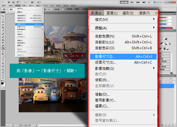Select the Quick Selection tool
Image resolution: width=177 pixels, height=127 pixels.
[3, 25]
